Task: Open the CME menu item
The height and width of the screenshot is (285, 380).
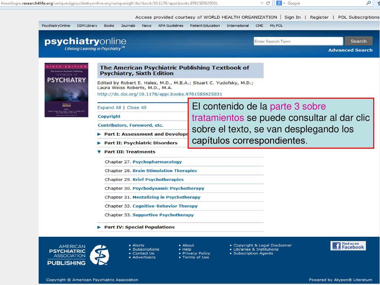Action: 259,26
